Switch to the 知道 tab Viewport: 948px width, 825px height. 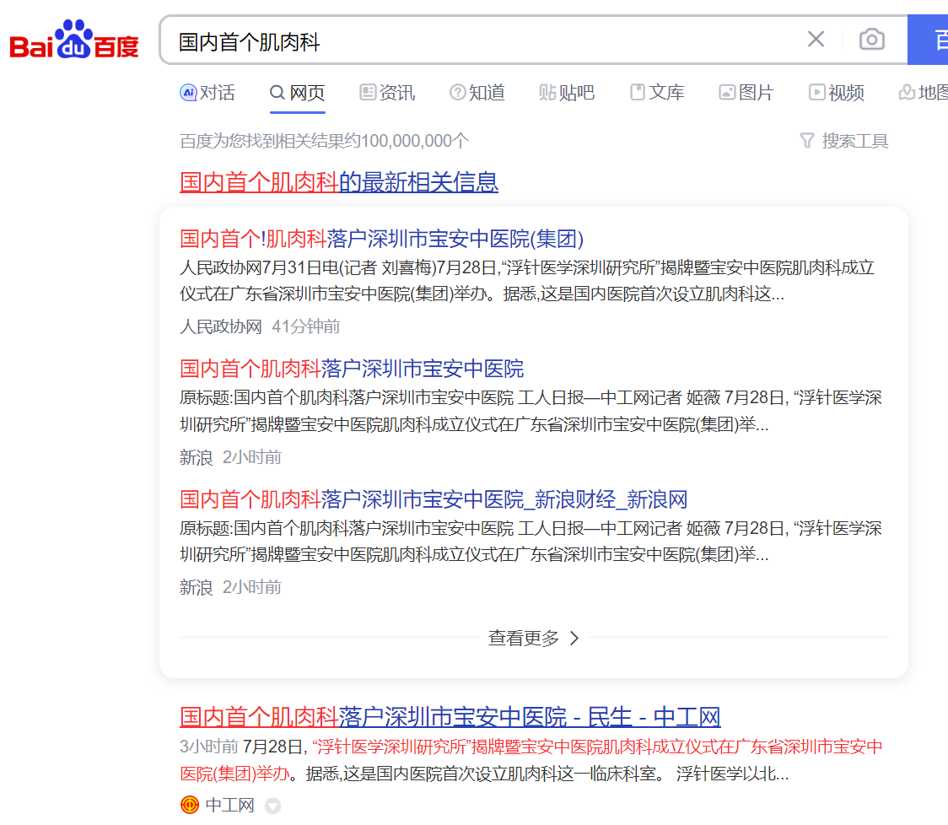coord(477,93)
